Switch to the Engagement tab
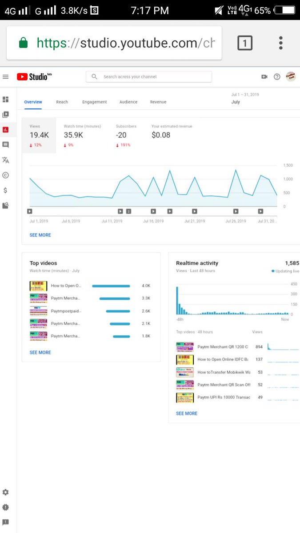This screenshot has height=533, width=300. point(95,102)
